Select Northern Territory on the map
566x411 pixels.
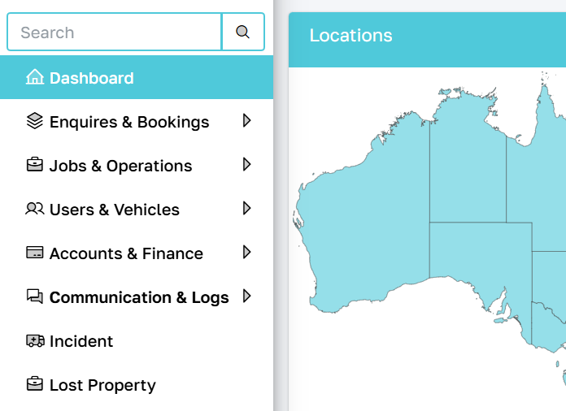tap(468, 171)
